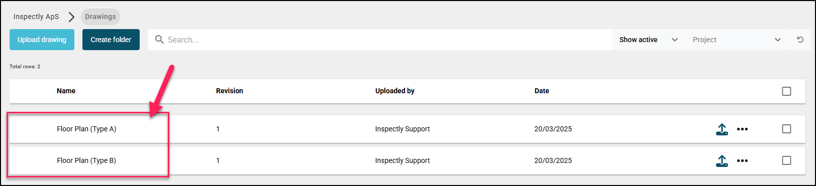Screen dimensions: 816x186
Task: Click the breadcrumb chevron separator
Action: (71, 17)
